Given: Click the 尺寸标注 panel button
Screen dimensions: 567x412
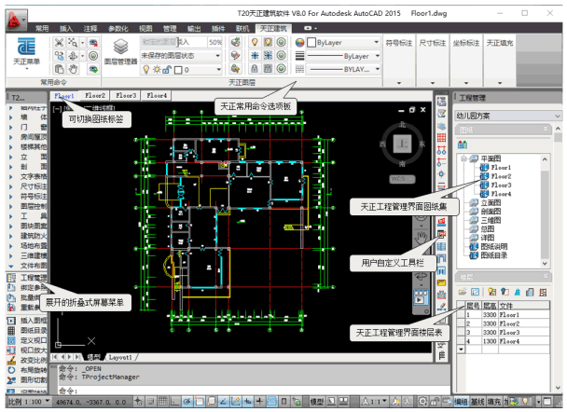Looking at the screenshot, I should pos(432,43).
